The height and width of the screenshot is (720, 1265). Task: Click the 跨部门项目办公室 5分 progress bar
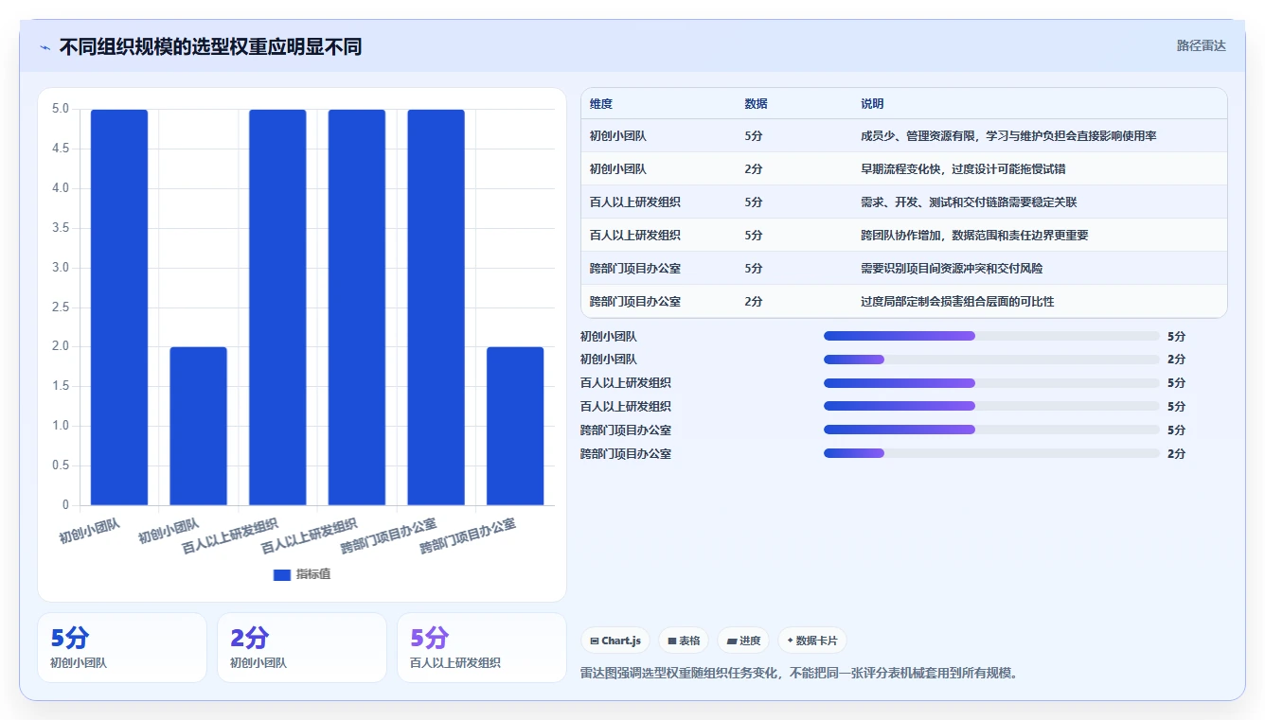[x=991, y=430]
